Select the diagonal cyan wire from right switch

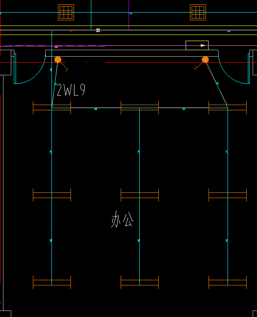(217, 84)
